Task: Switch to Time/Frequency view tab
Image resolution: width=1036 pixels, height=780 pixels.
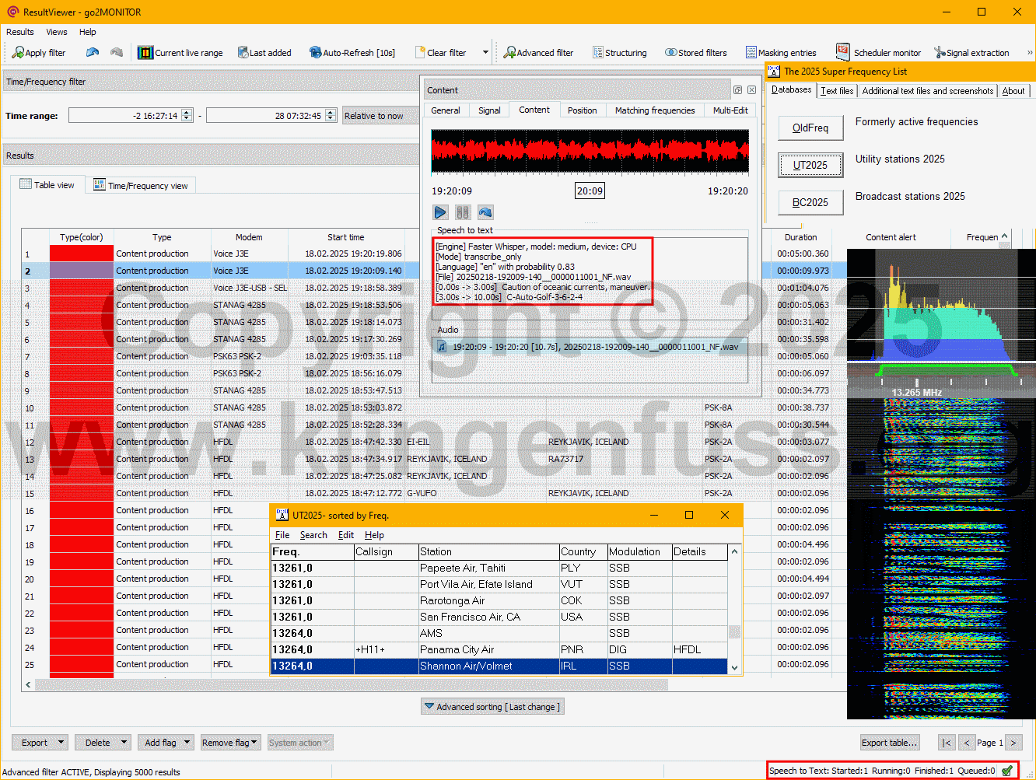Action: [140, 186]
